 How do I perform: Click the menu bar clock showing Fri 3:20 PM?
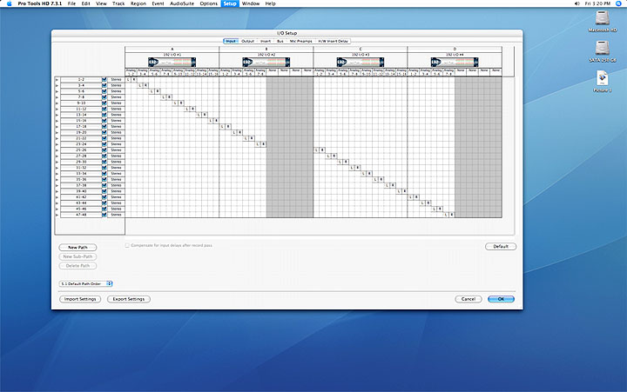coord(597,3)
